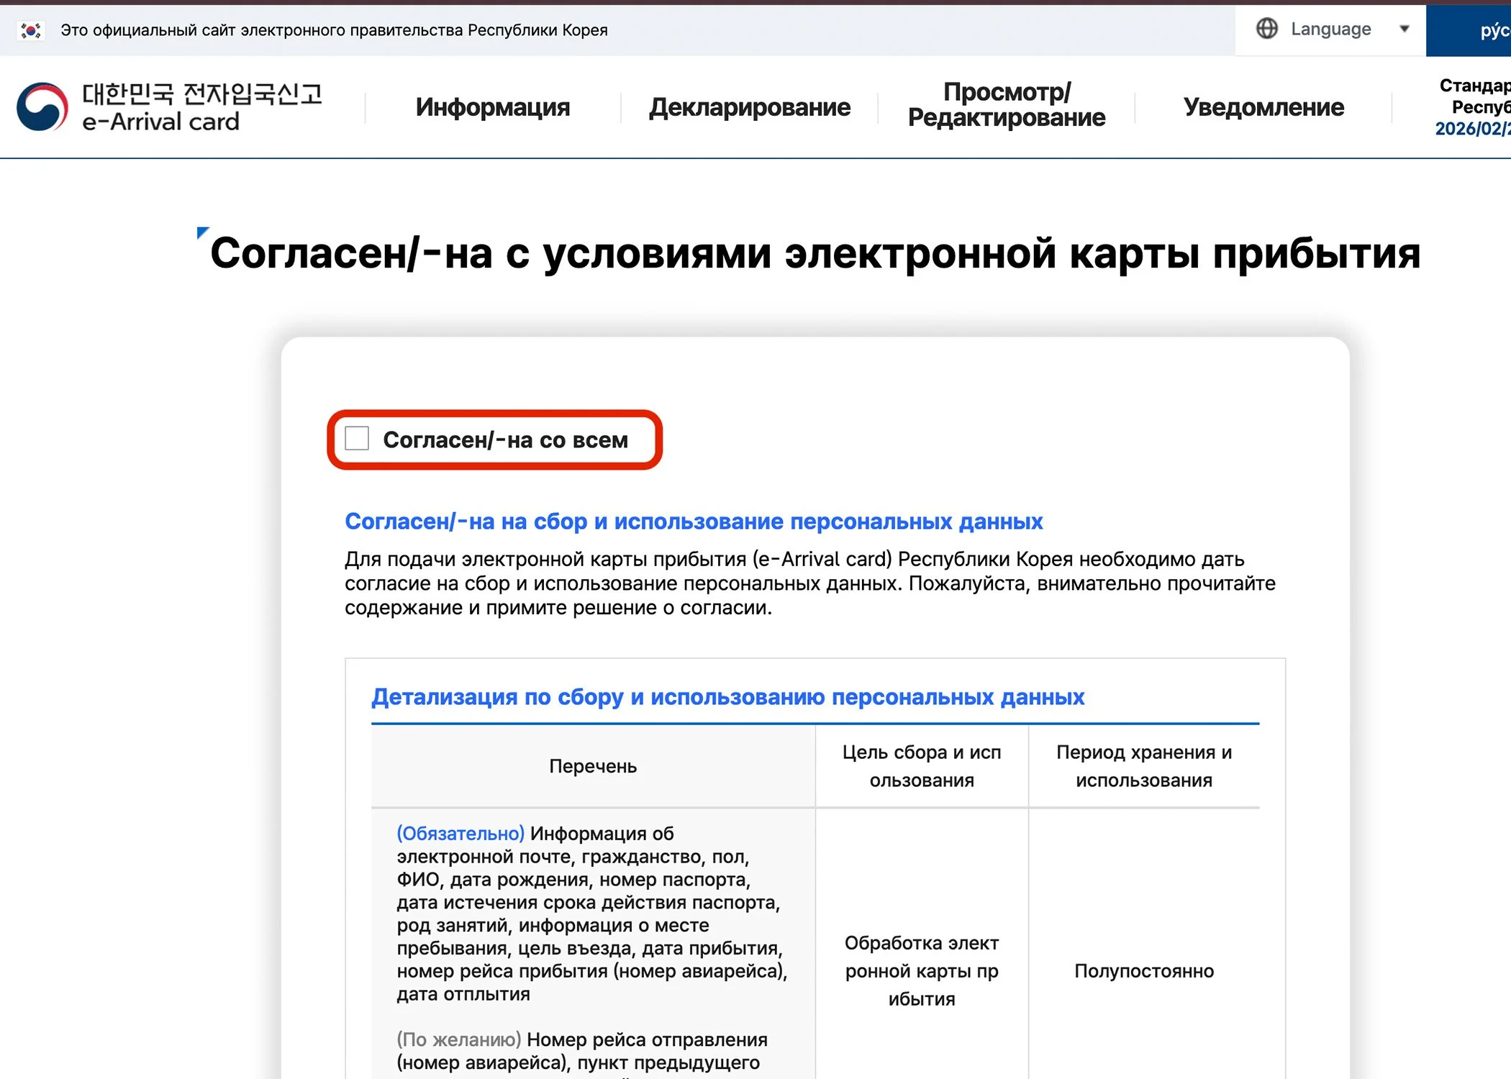Screen dimensions: 1511x1079
Task: Click the blue date under standard time
Action: (x=1471, y=129)
